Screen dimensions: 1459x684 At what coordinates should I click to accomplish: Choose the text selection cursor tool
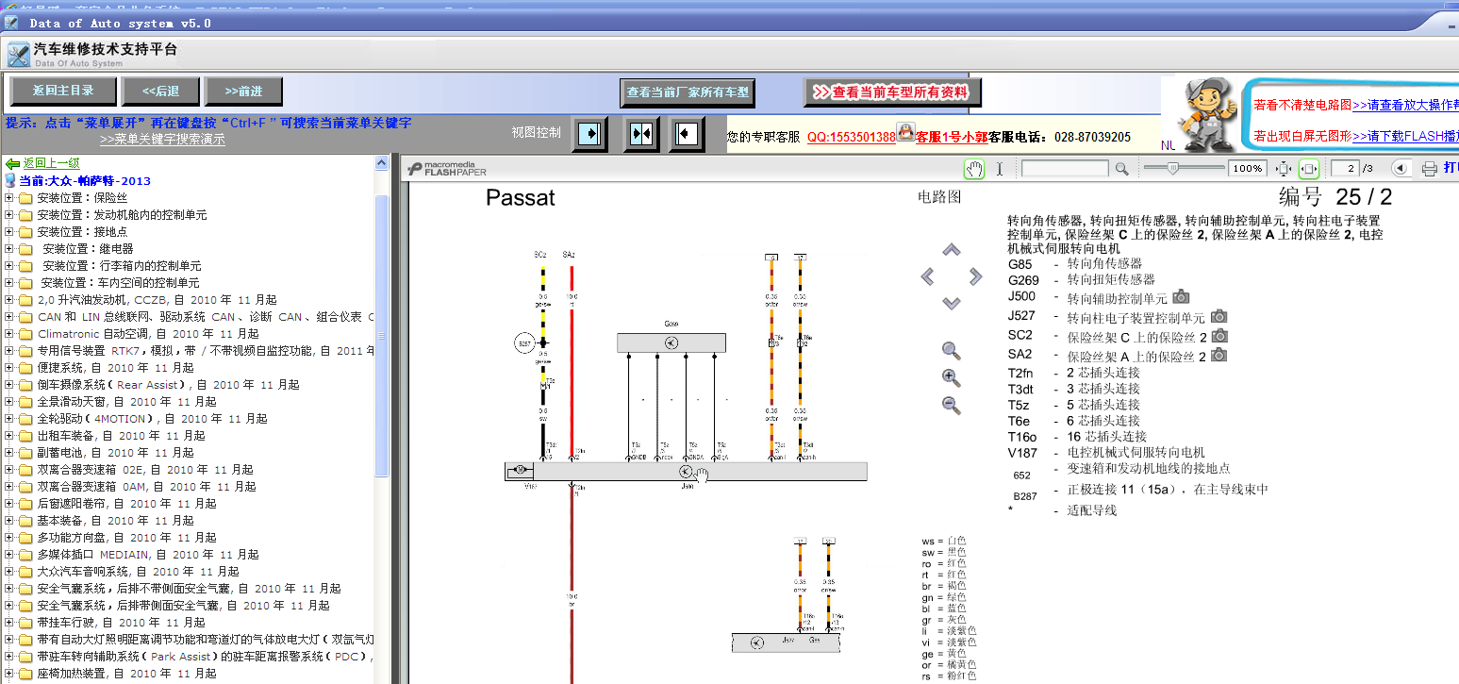pyautogui.click(x=1000, y=169)
